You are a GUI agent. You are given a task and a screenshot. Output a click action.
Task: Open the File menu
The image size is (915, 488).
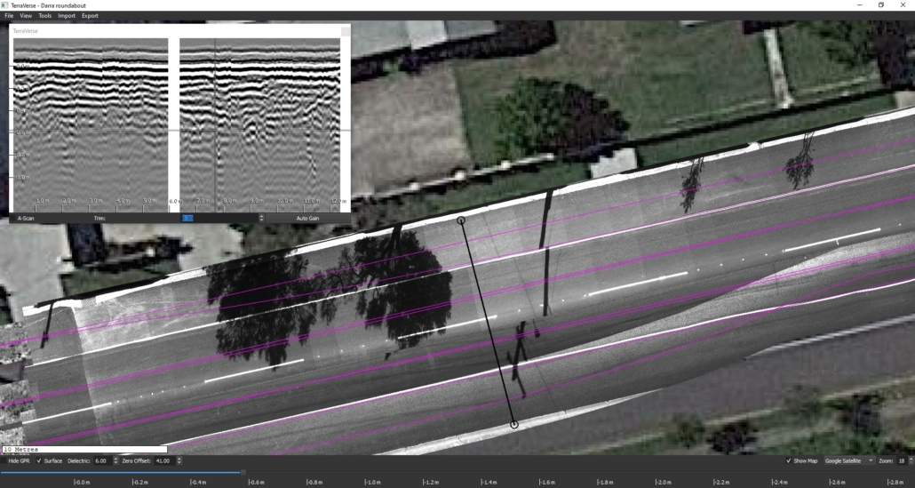click(9, 16)
